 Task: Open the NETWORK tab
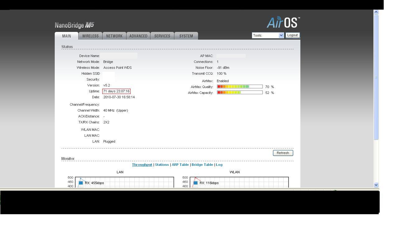tap(114, 36)
